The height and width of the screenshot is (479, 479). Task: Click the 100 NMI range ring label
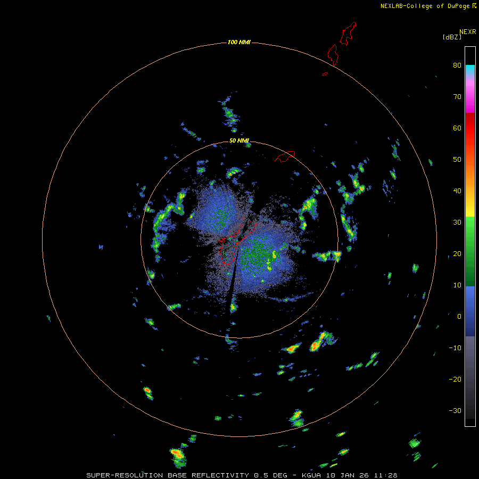coord(239,42)
